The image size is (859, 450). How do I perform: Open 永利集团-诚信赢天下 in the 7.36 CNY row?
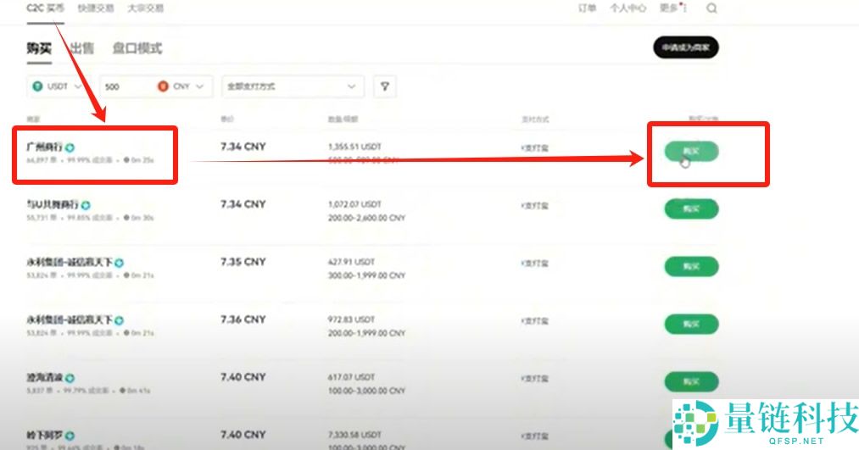tap(69, 319)
